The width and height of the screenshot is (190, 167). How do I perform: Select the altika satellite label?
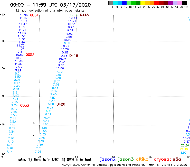(x=142, y=159)
